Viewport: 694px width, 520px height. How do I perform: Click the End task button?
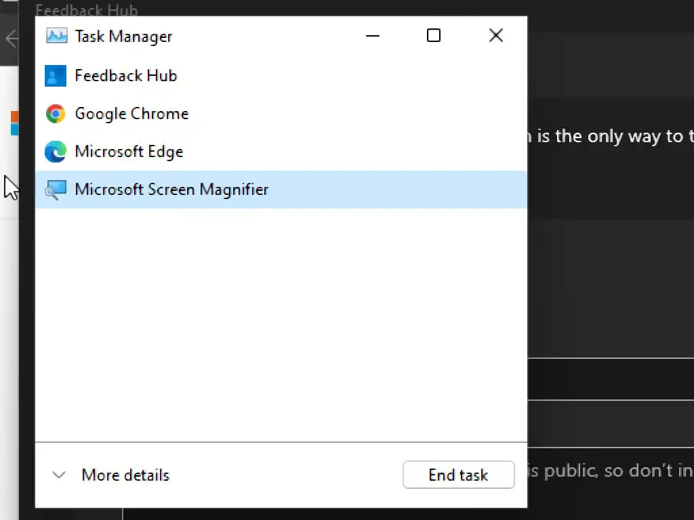tap(459, 475)
